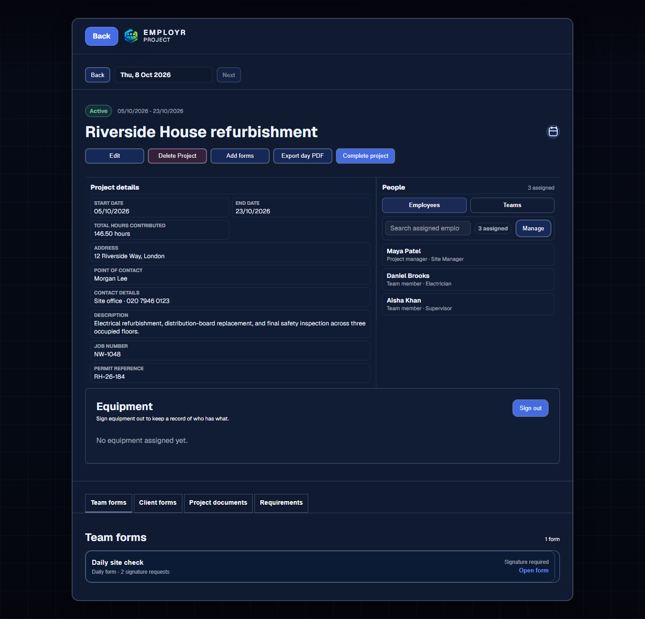Click the start date value 05/10/2026
Screen dimensions: 645x619
pos(112,211)
